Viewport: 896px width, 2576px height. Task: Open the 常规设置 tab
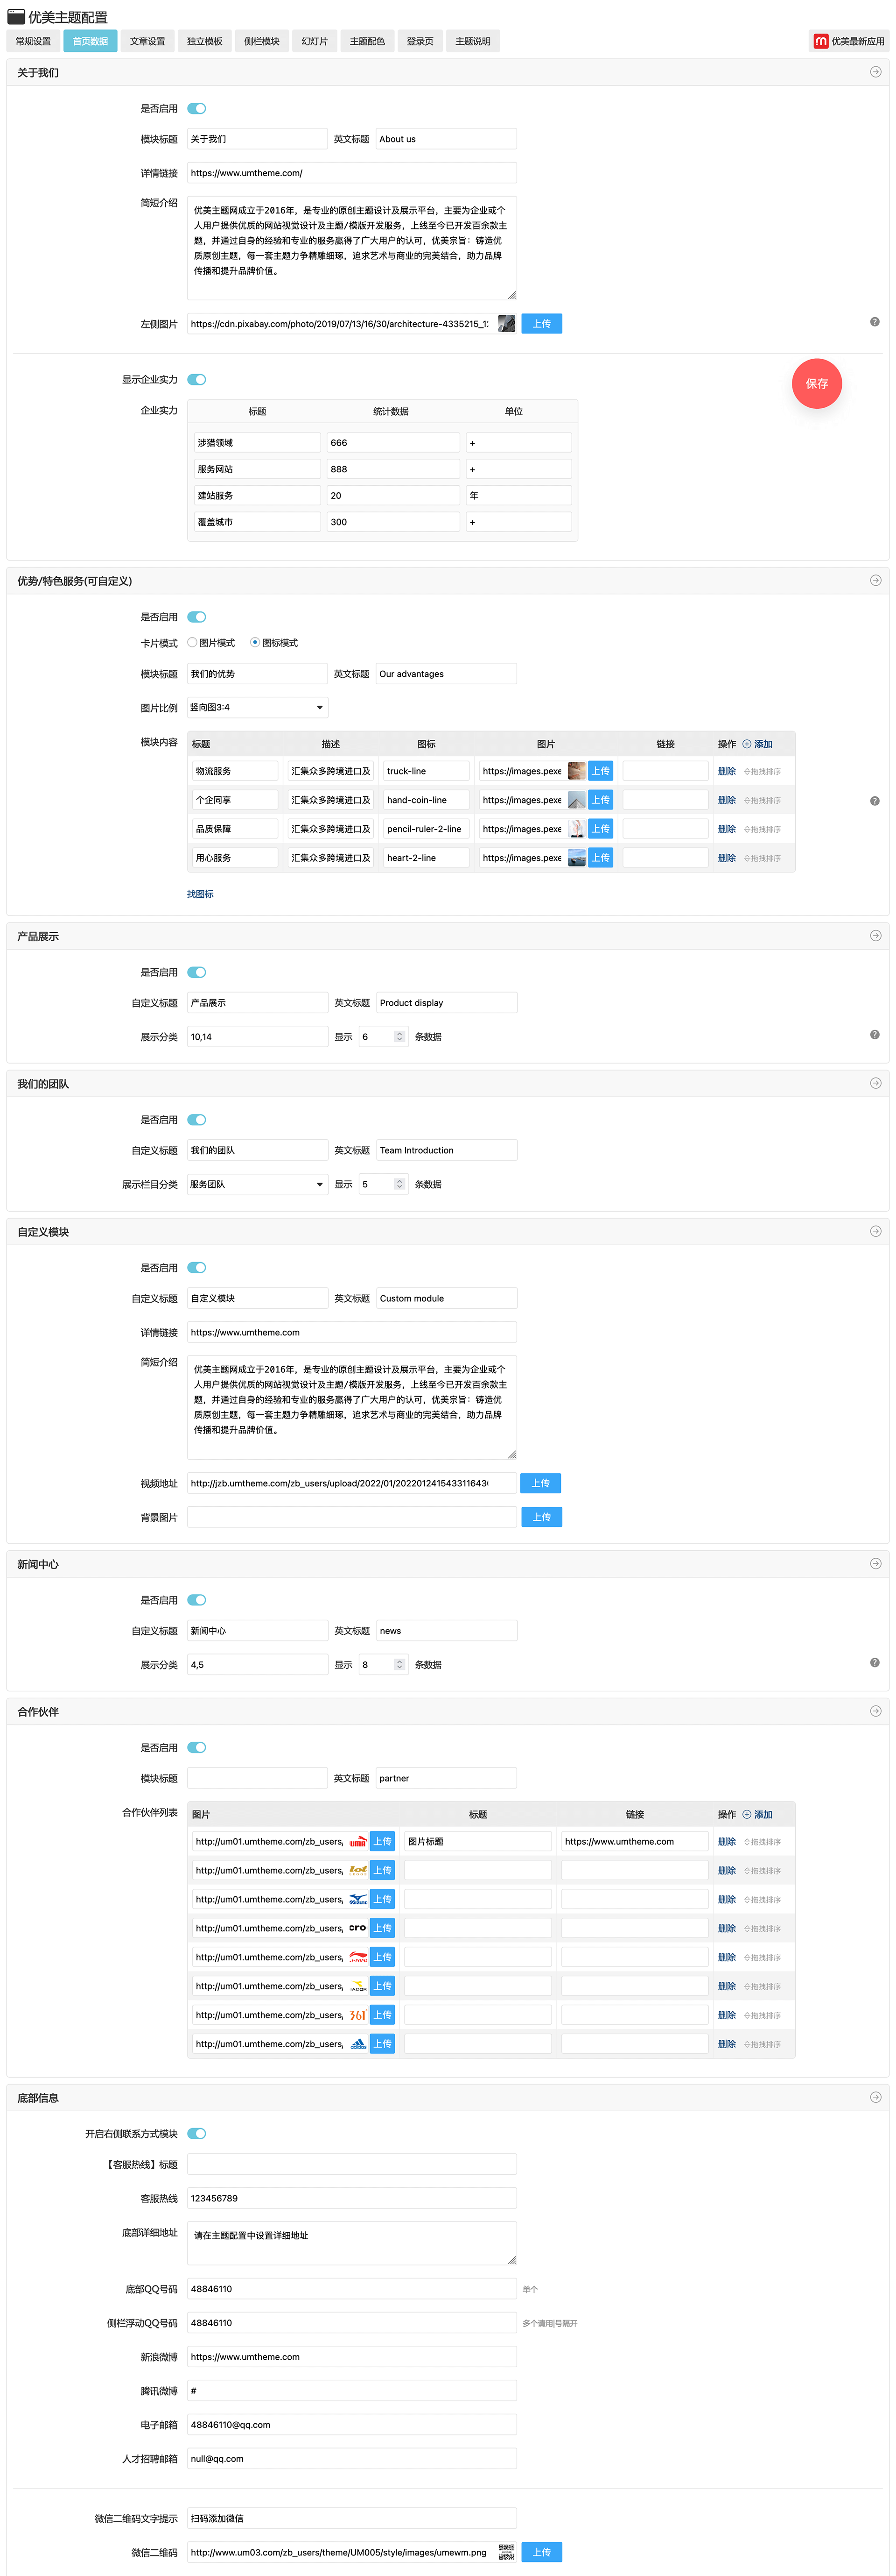click(x=33, y=41)
